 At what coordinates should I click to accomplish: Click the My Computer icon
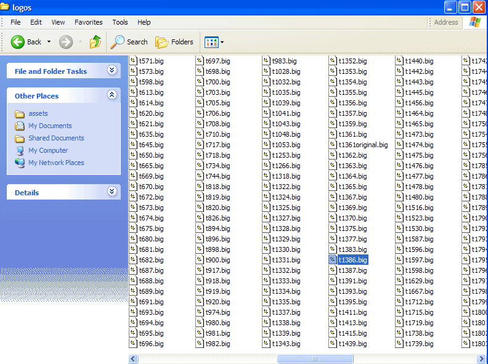point(20,150)
